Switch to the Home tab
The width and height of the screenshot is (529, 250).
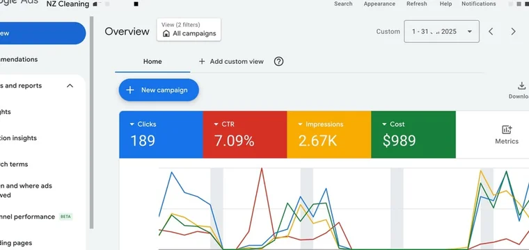click(152, 62)
